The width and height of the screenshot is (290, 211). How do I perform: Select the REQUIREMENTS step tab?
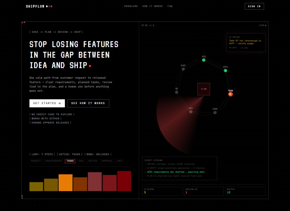(x=54, y=161)
